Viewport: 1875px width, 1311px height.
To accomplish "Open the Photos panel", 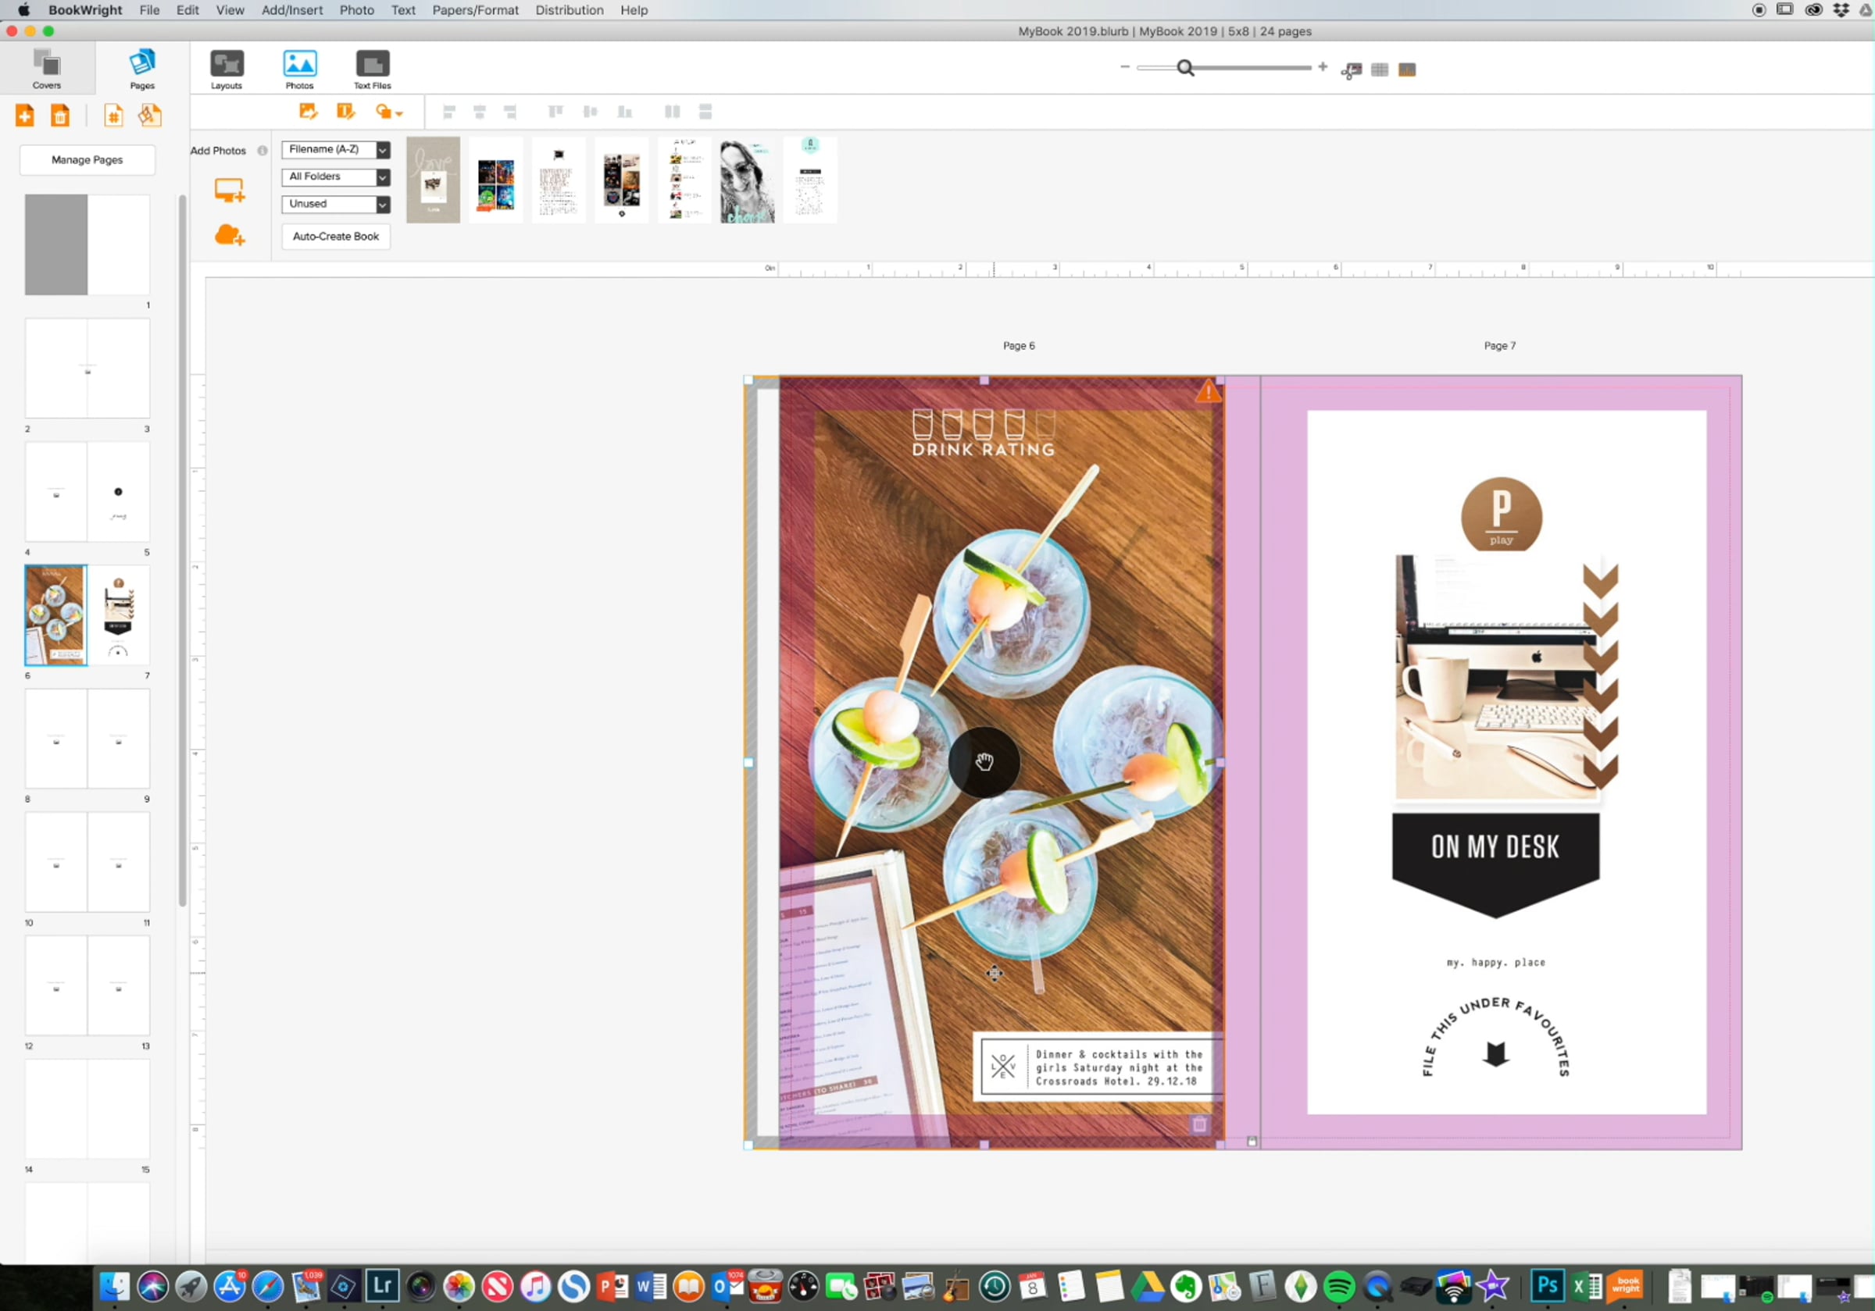I will 300,69.
